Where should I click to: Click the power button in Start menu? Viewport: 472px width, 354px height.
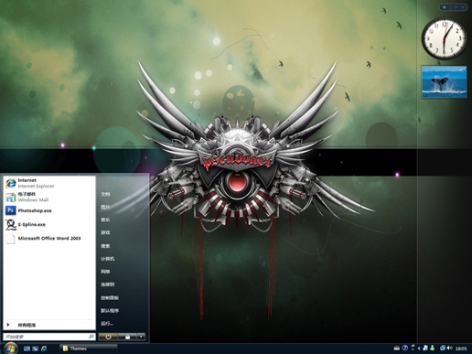coord(108,337)
